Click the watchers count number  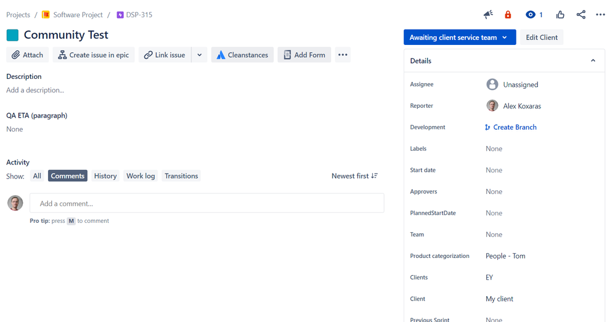tap(541, 15)
